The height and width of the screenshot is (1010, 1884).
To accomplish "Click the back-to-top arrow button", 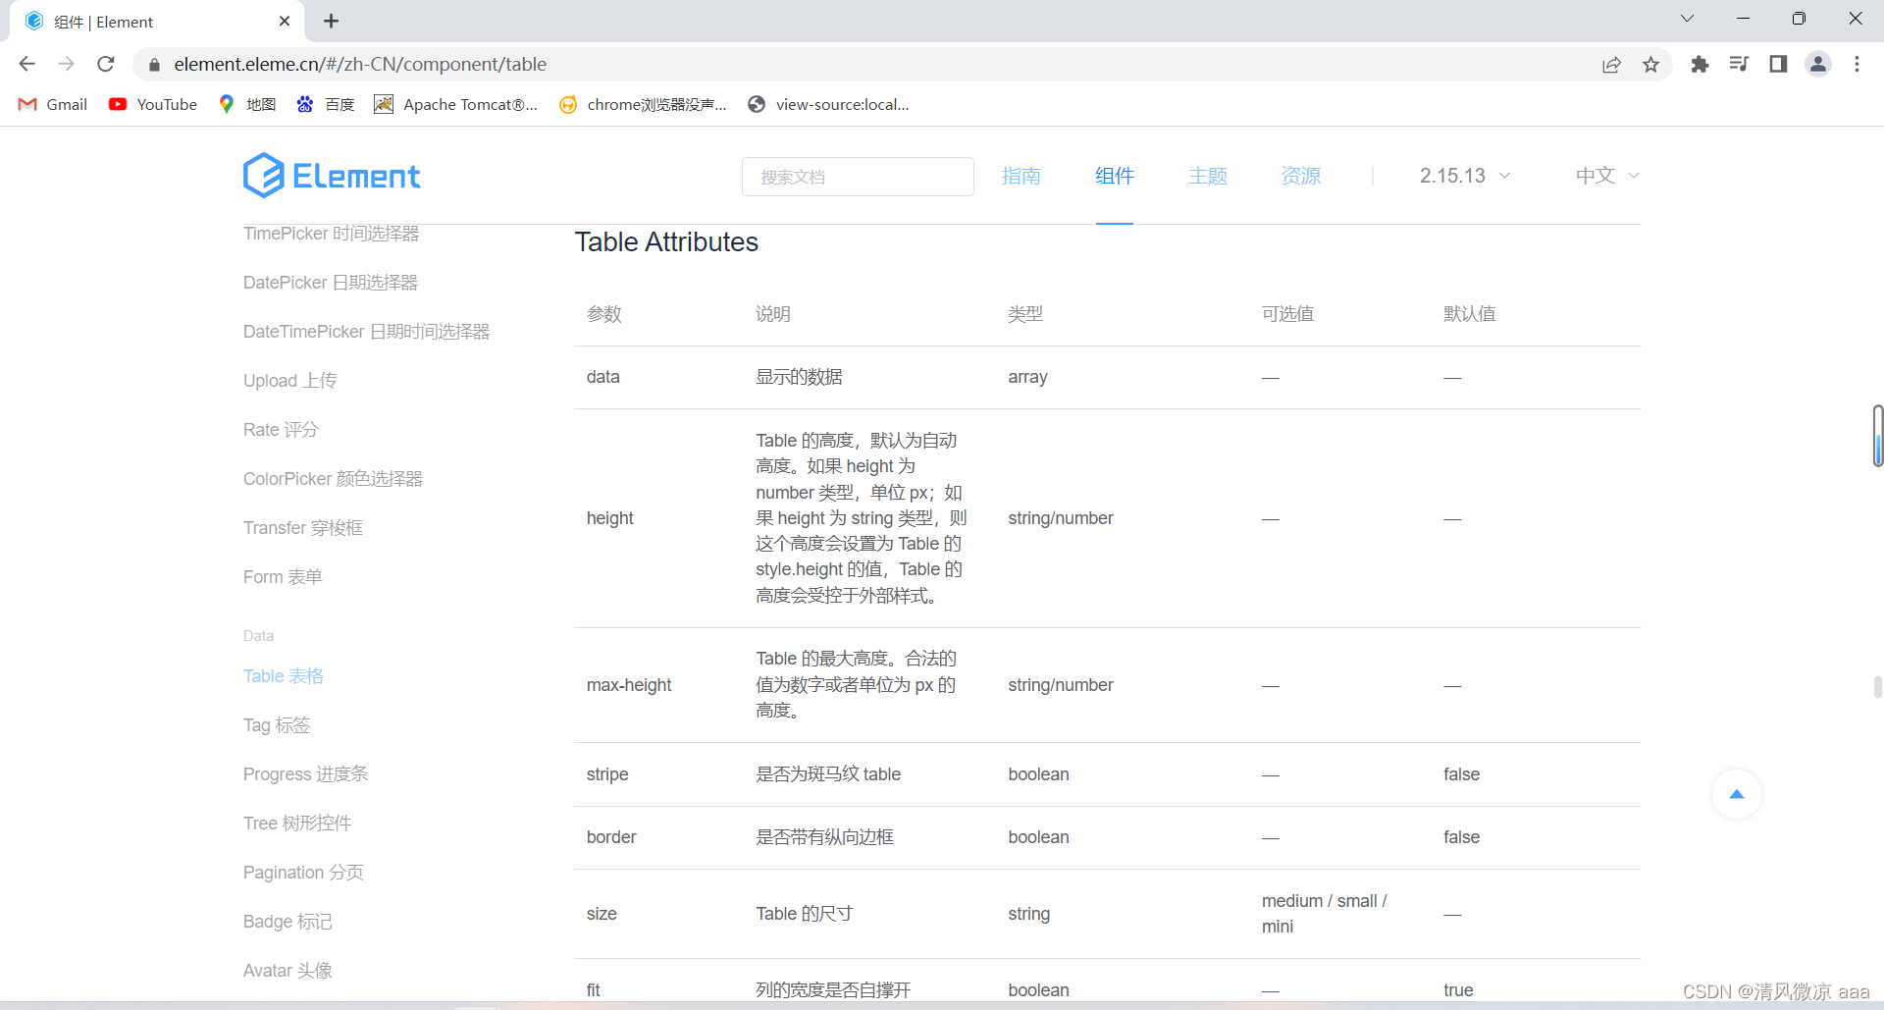I will 1736,794.
